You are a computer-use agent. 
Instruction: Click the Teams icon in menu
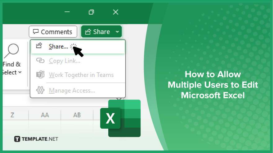40,75
